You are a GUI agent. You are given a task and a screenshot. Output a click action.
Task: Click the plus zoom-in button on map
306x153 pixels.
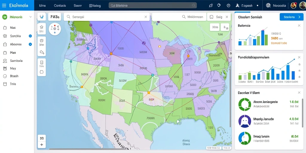[x=42, y=145]
